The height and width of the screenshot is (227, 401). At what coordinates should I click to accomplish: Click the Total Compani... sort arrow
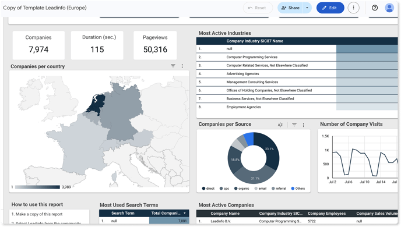[185, 213]
